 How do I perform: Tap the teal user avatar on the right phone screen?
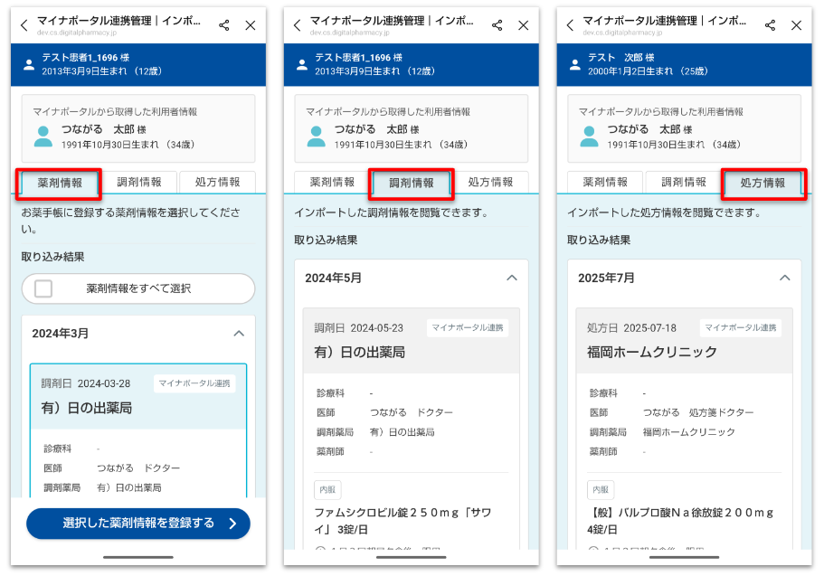(x=589, y=137)
